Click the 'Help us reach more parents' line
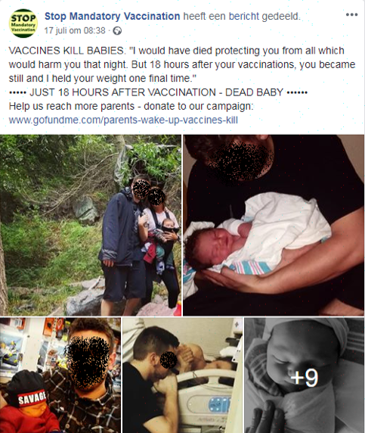Screen dimensions: 365x433 click(131, 106)
